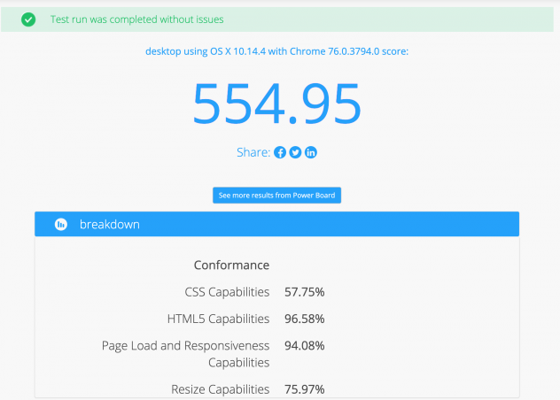This screenshot has height=400, width=560.
Task: Click the 57.75% CSS score value
Action: click(304, 292)
